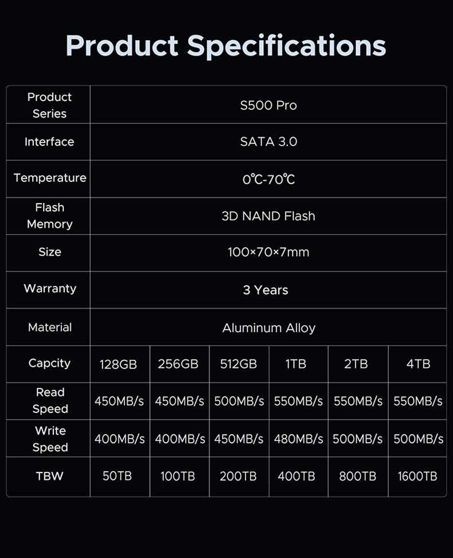The width and height of the screenshot is (453, 558).
Task: Click the 3D NAND Flash cell
Action: (268, 216)
